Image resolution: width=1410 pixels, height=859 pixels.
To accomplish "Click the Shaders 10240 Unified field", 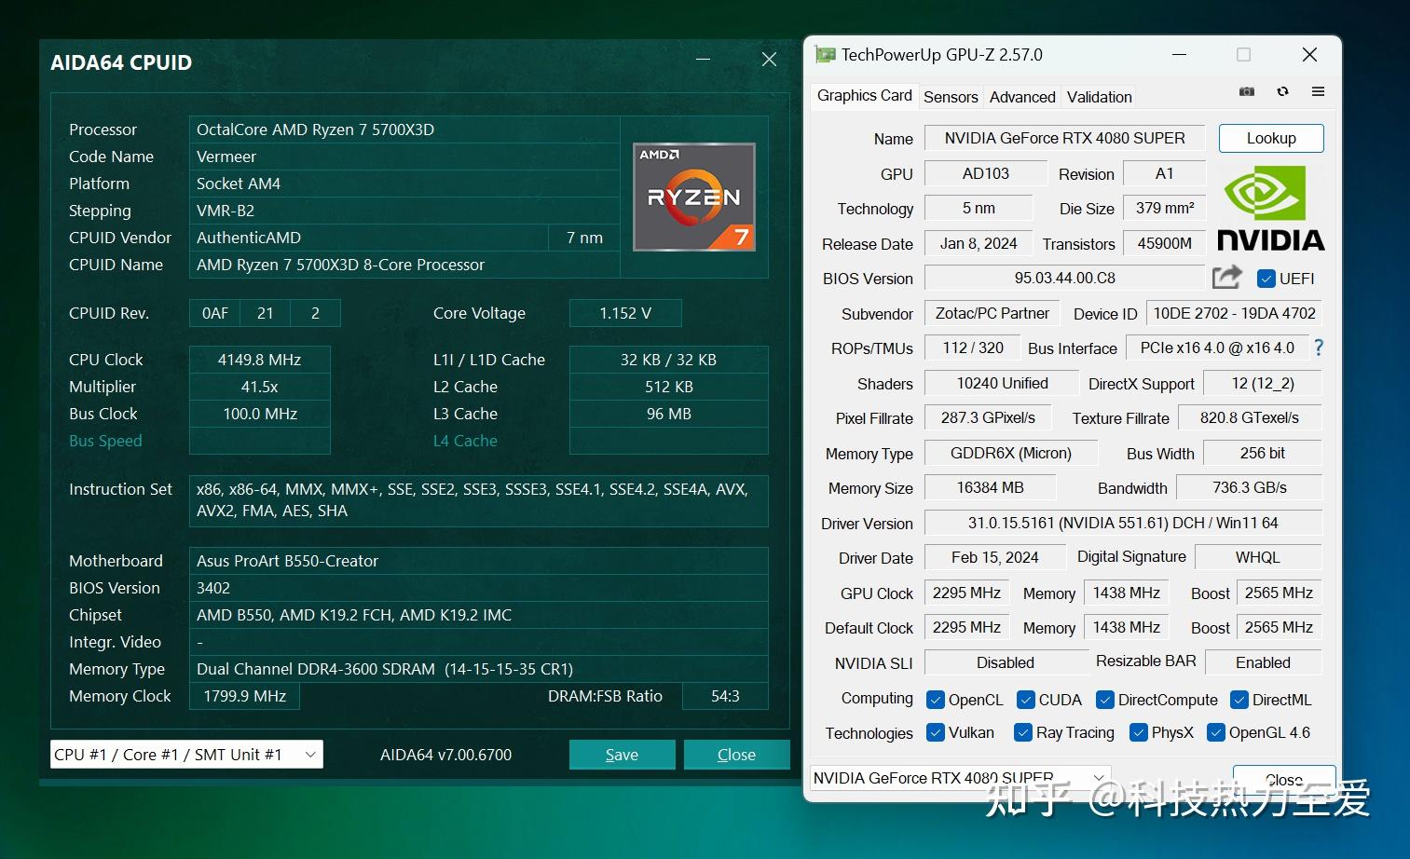I will pos(1002,383).
